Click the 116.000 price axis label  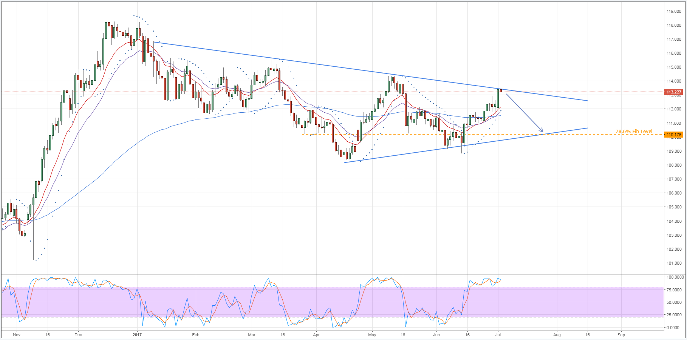[674, 53]
